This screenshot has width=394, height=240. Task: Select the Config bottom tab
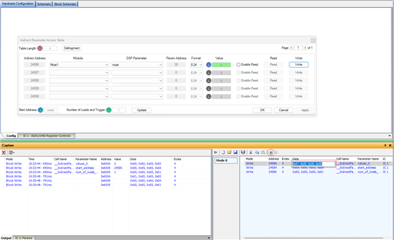point(11,136)
